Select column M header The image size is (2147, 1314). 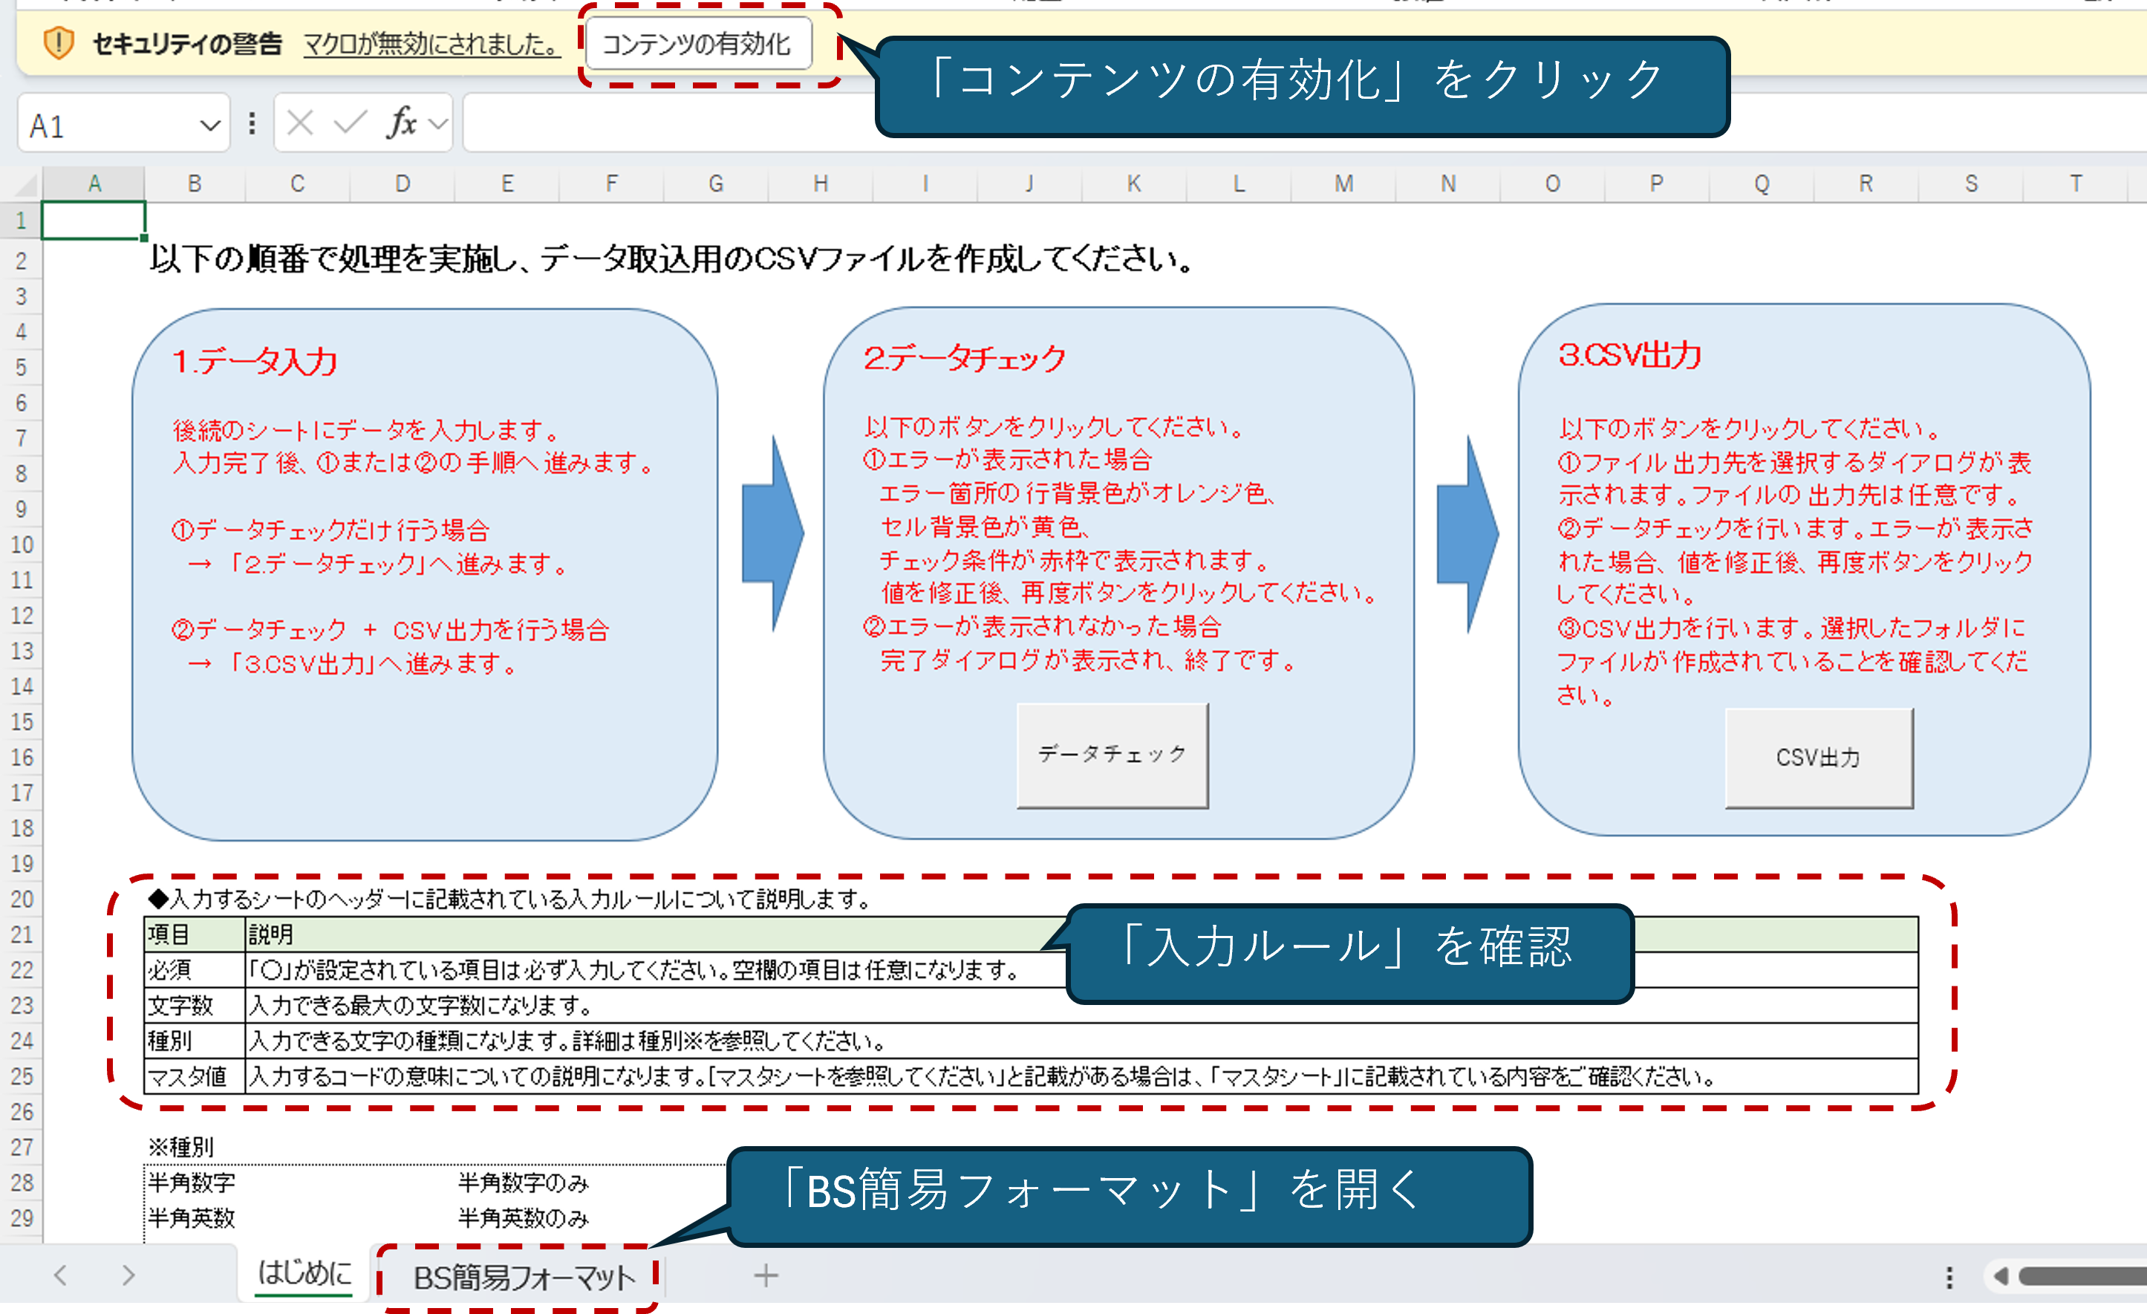pos(1343,184)
